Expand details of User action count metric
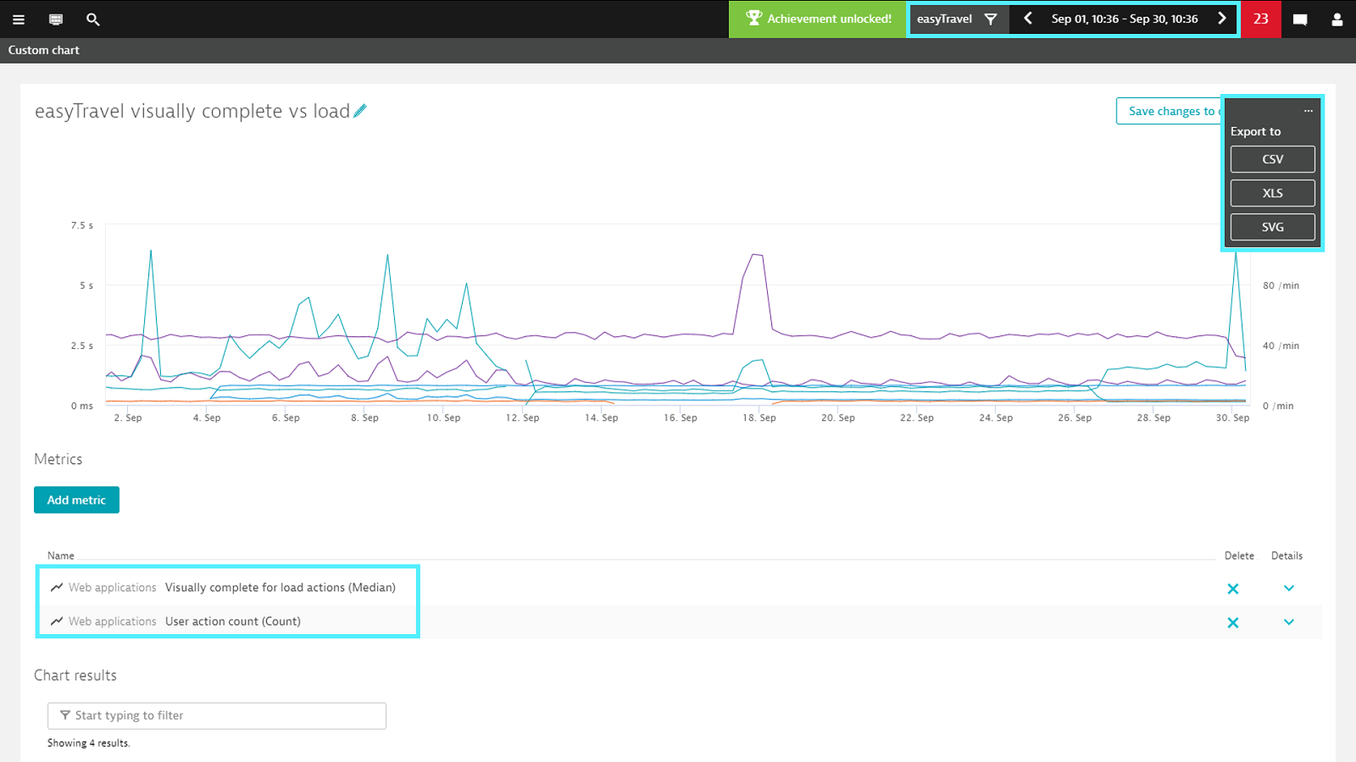1356x762 pixels. coord(1289,621)
